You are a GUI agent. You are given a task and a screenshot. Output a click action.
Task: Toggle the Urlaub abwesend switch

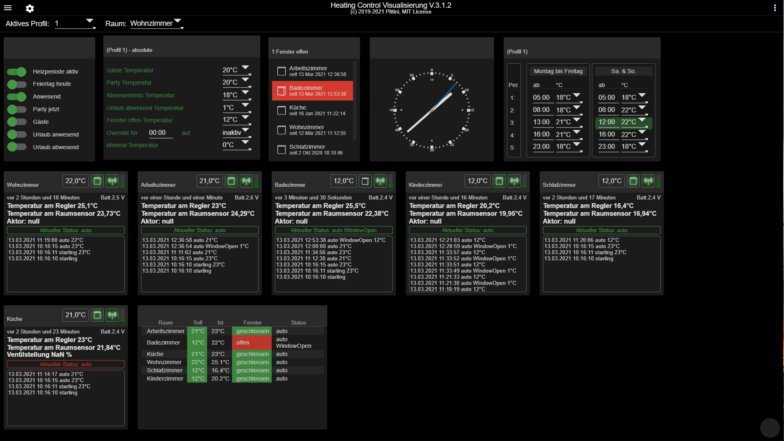tap(17, 147)
